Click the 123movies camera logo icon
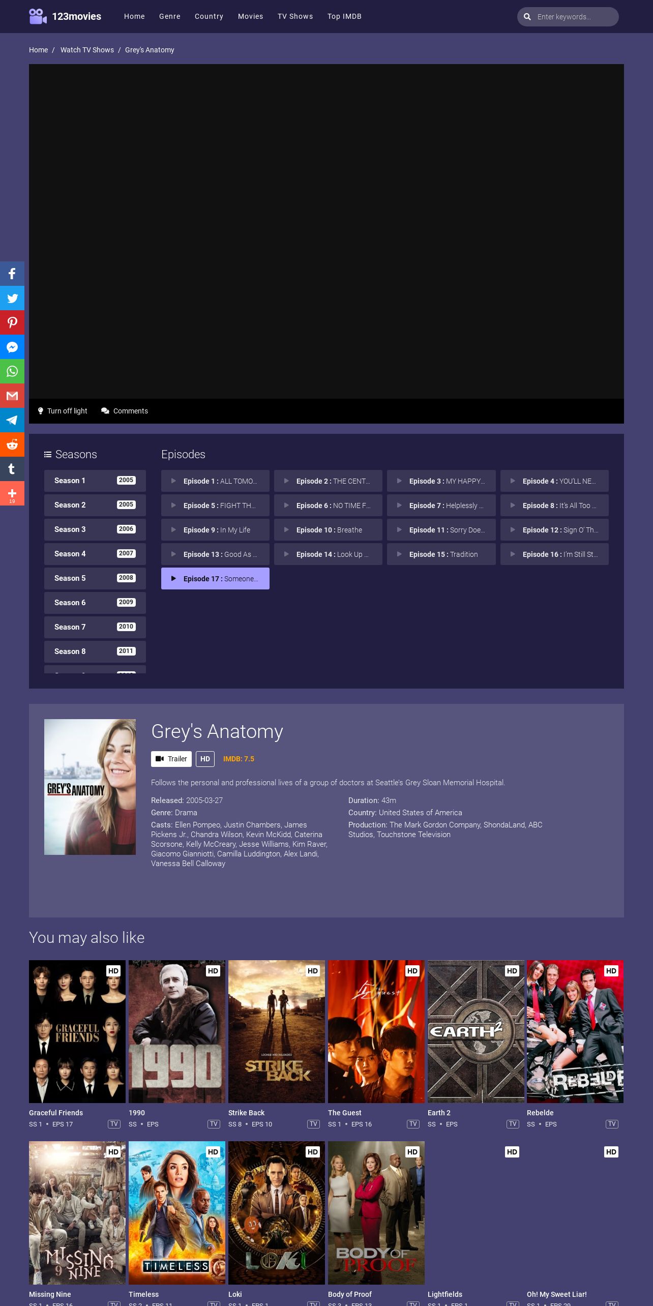The width and height of the screenshot is (653, 1306). (38, 16)
